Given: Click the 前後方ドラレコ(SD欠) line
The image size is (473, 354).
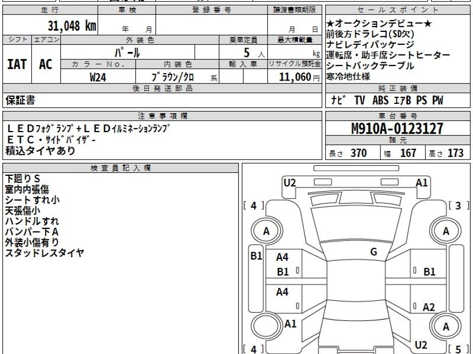Looking at the screenshot, I should [x=371, y=34].
